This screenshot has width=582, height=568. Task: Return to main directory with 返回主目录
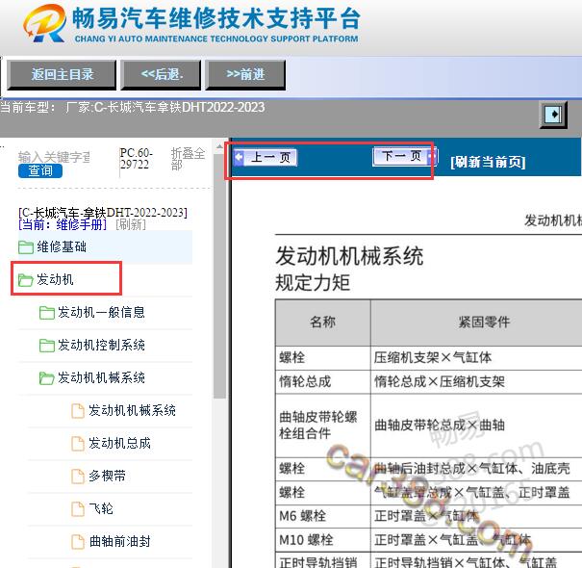click(x=62, y=75)
